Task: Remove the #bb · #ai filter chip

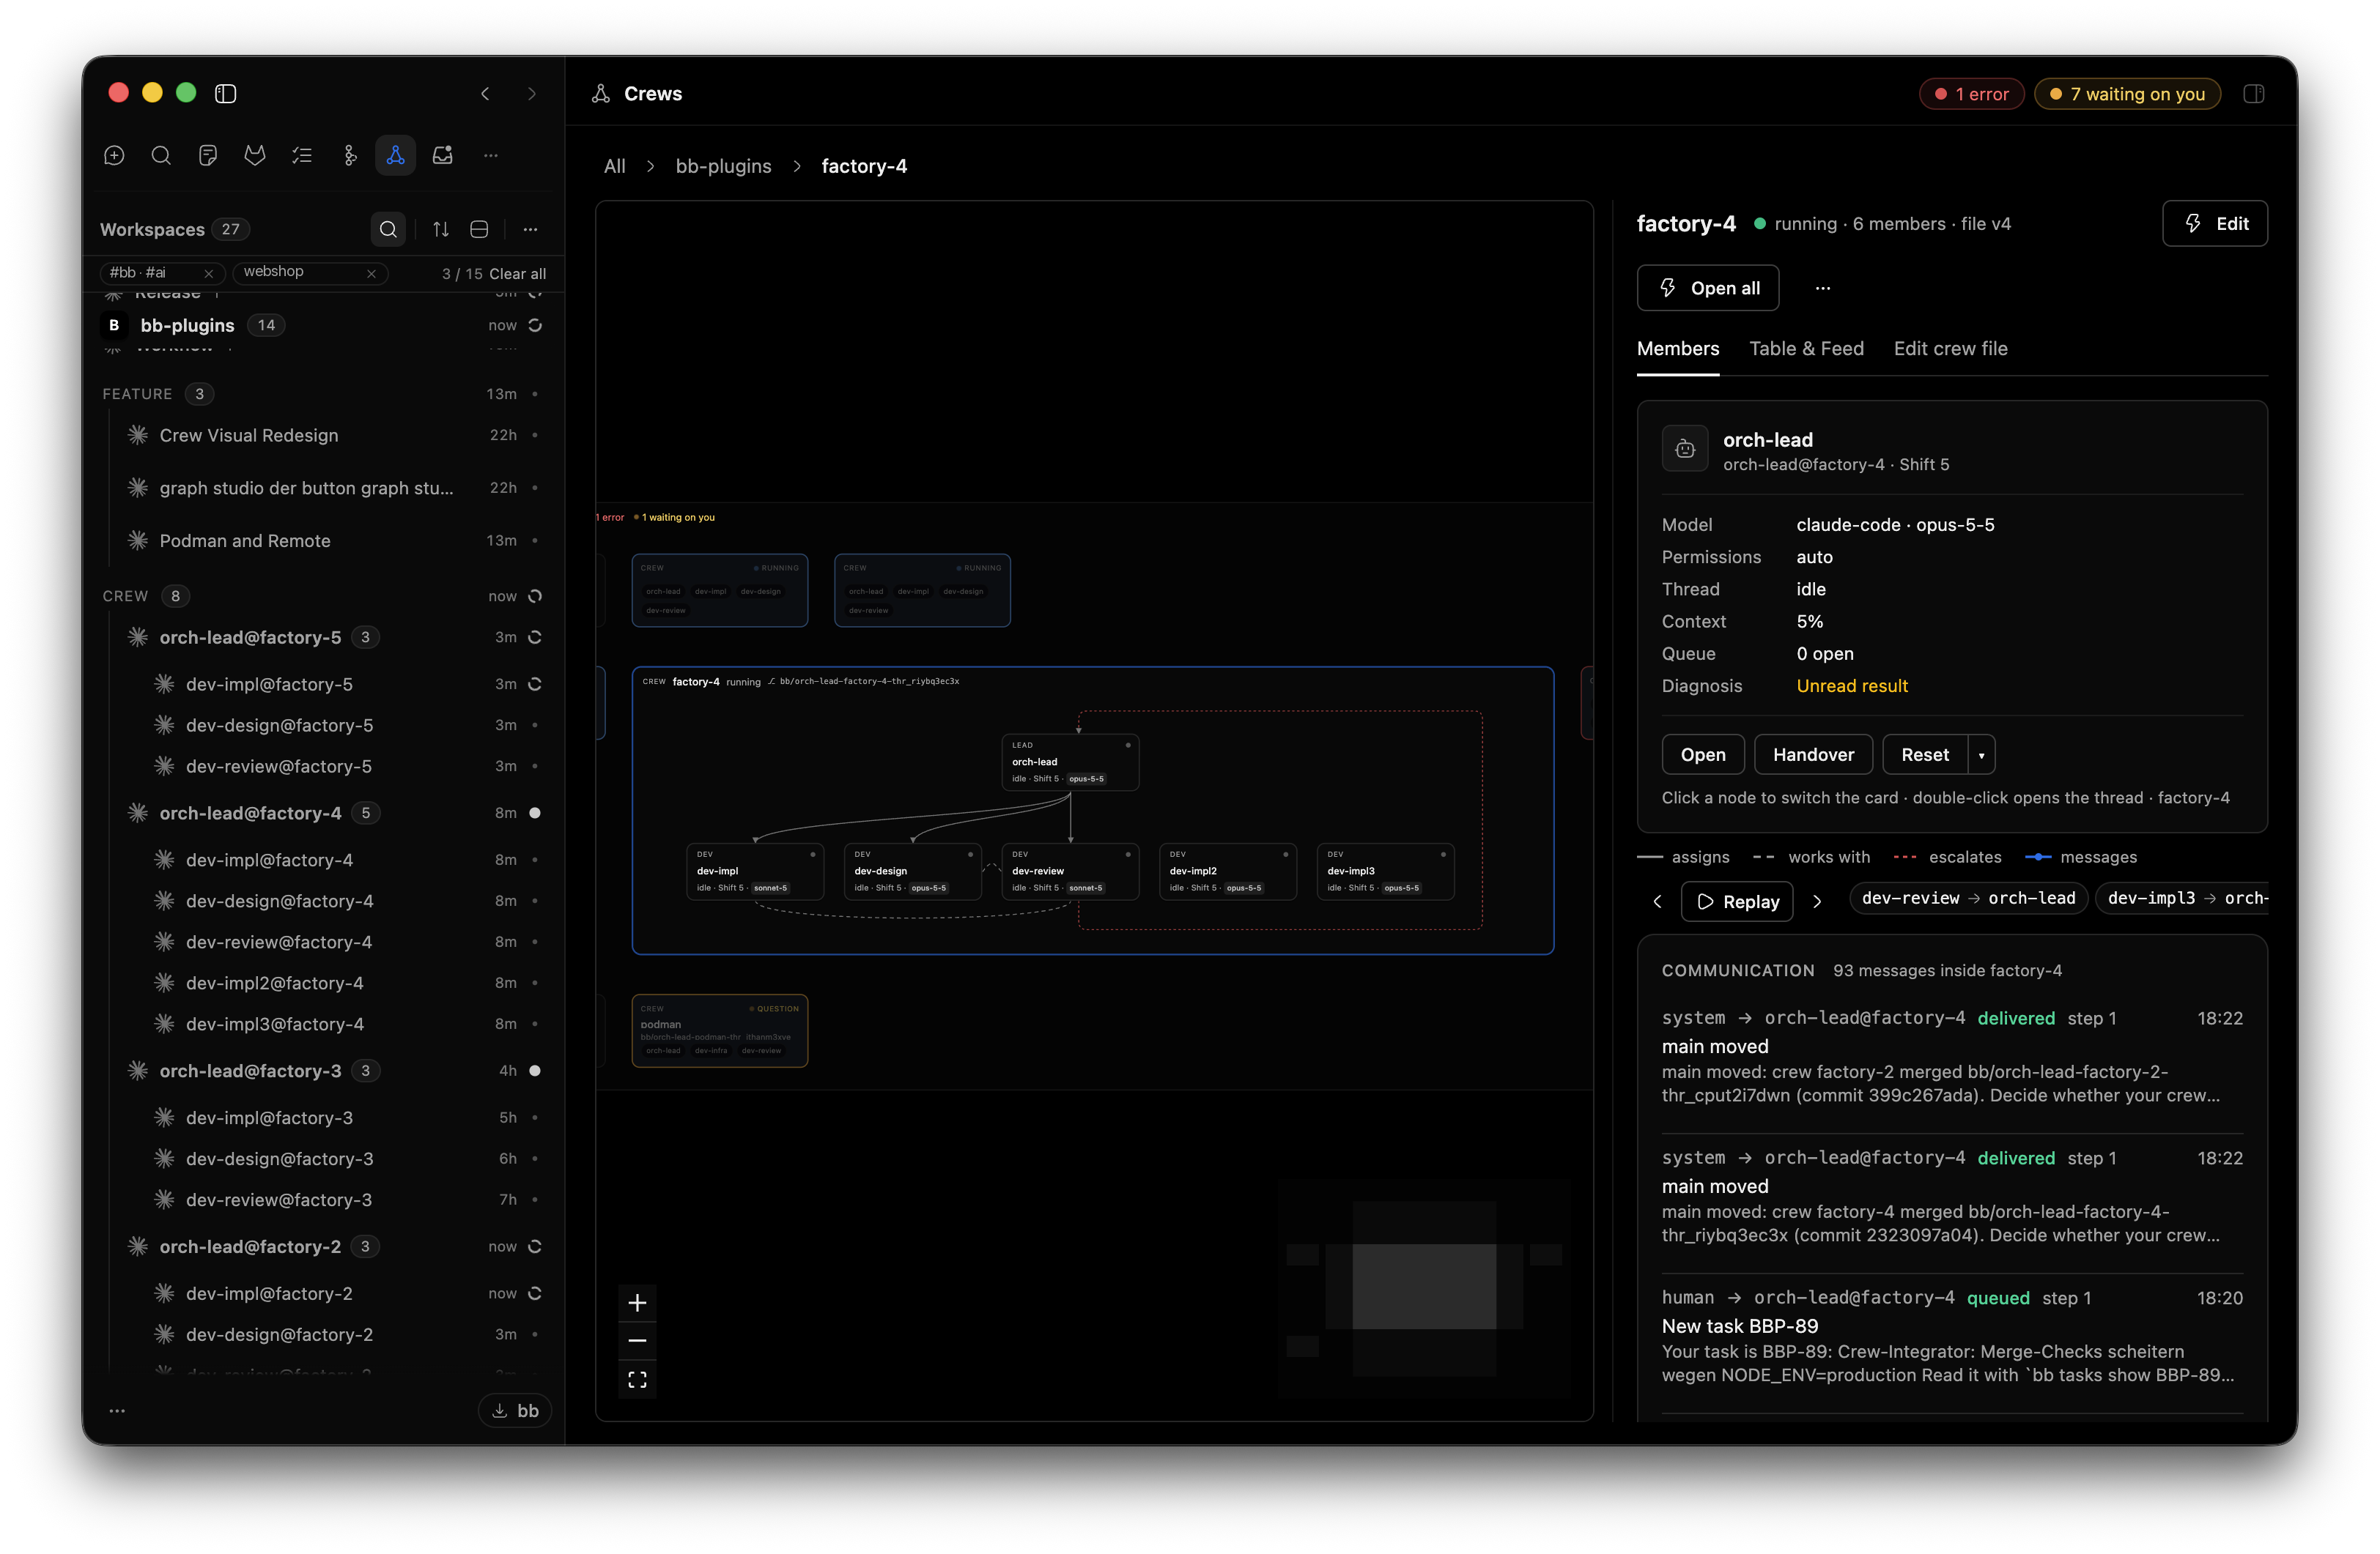Action: point(209,273)
